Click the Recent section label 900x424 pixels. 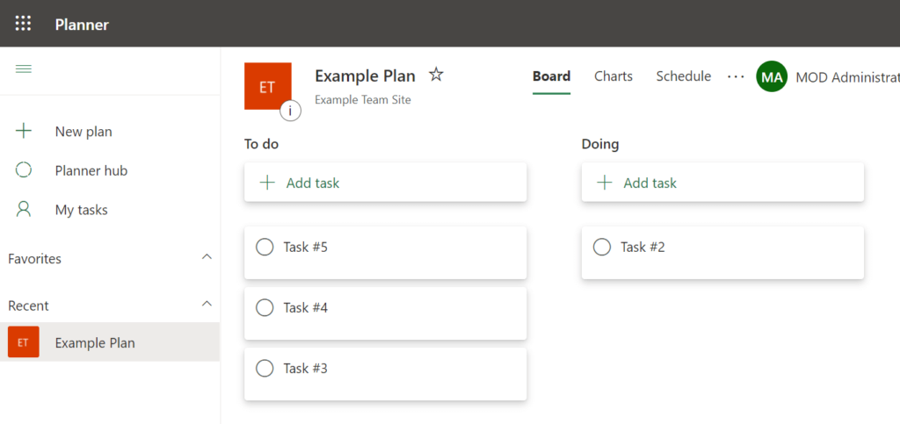click(28, 305)
